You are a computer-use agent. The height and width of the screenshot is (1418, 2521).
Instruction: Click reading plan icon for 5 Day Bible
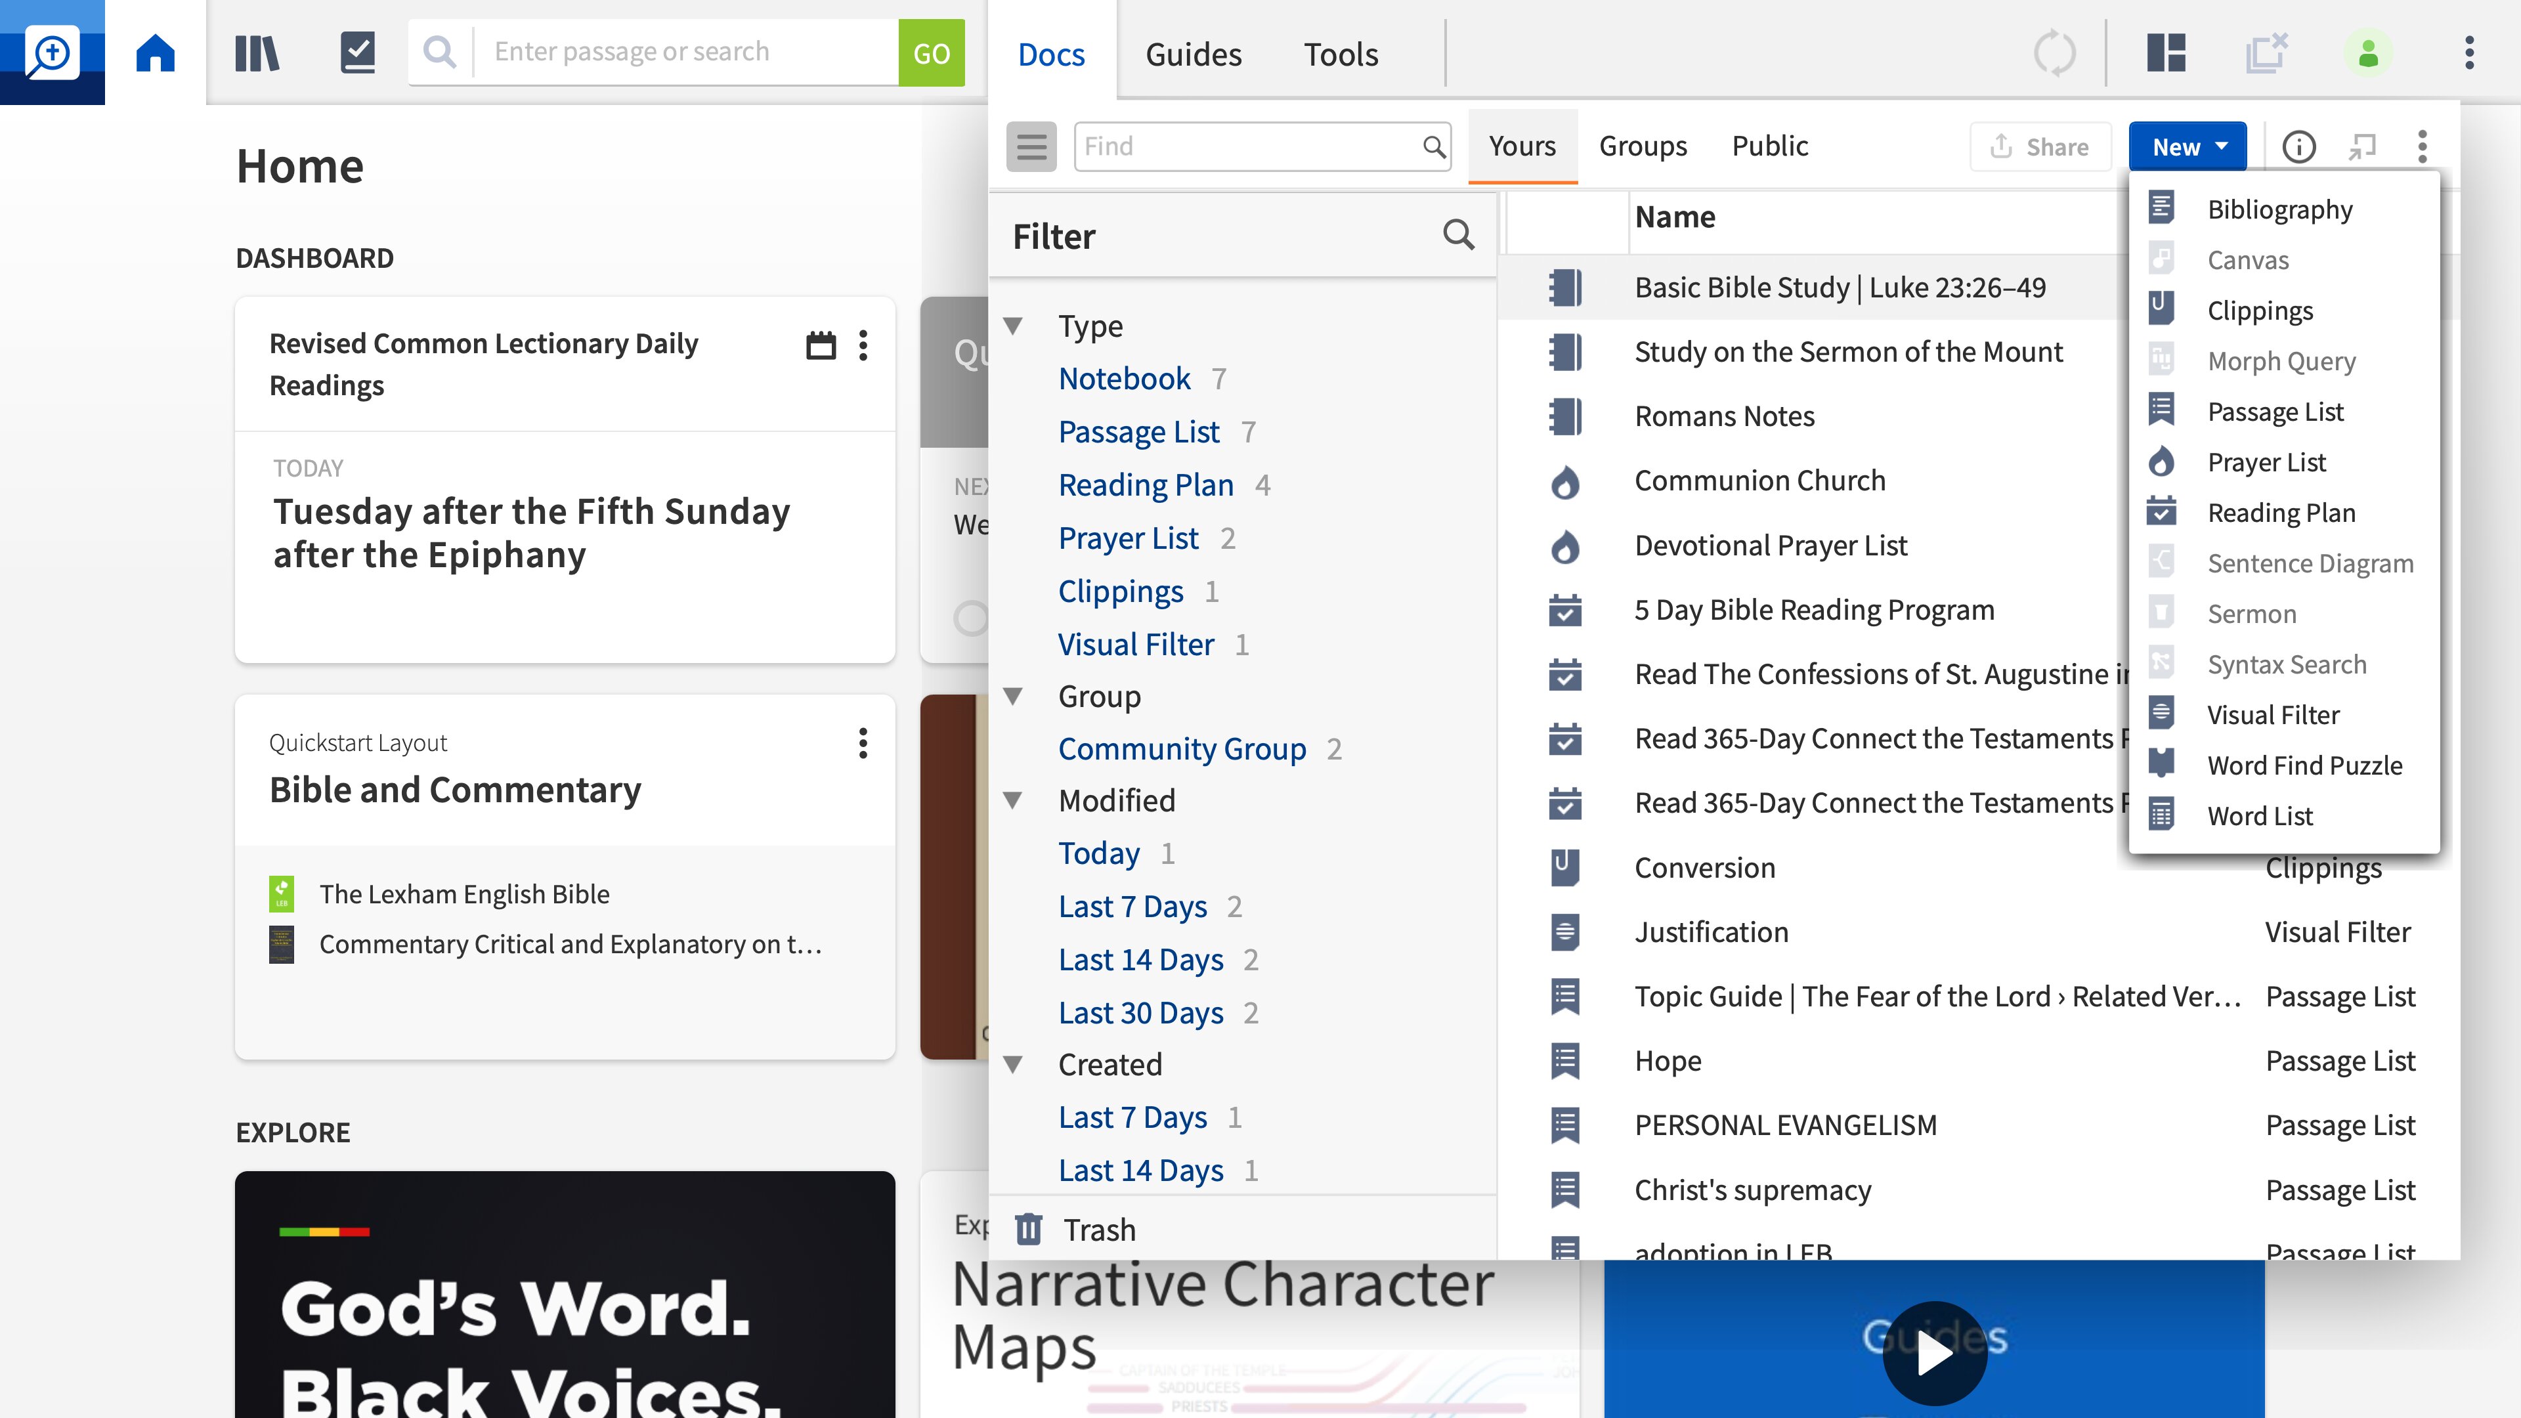[x=1565, y=610]
